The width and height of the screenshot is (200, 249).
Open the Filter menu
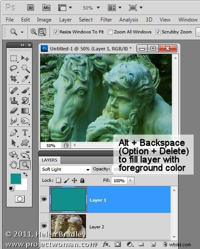[x=106, y=20]
